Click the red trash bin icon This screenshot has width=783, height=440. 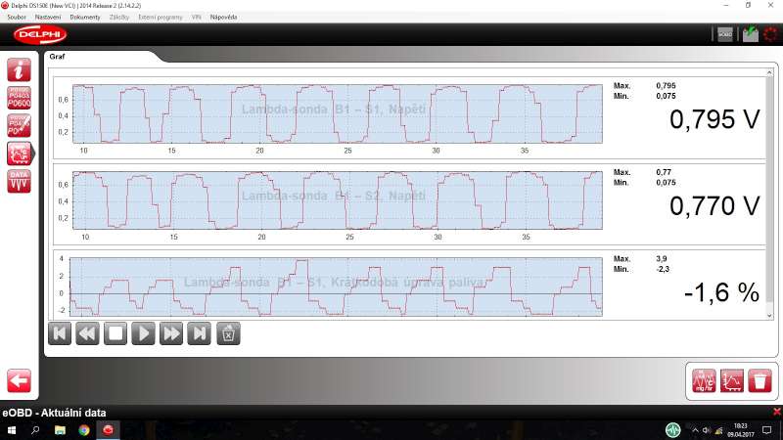760,380
